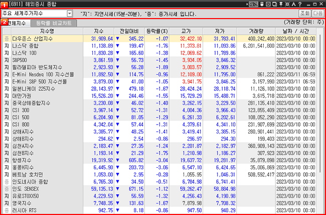
Task: Click the 홍콩H지수 change value 203.73
Action: tap(137, 167)
